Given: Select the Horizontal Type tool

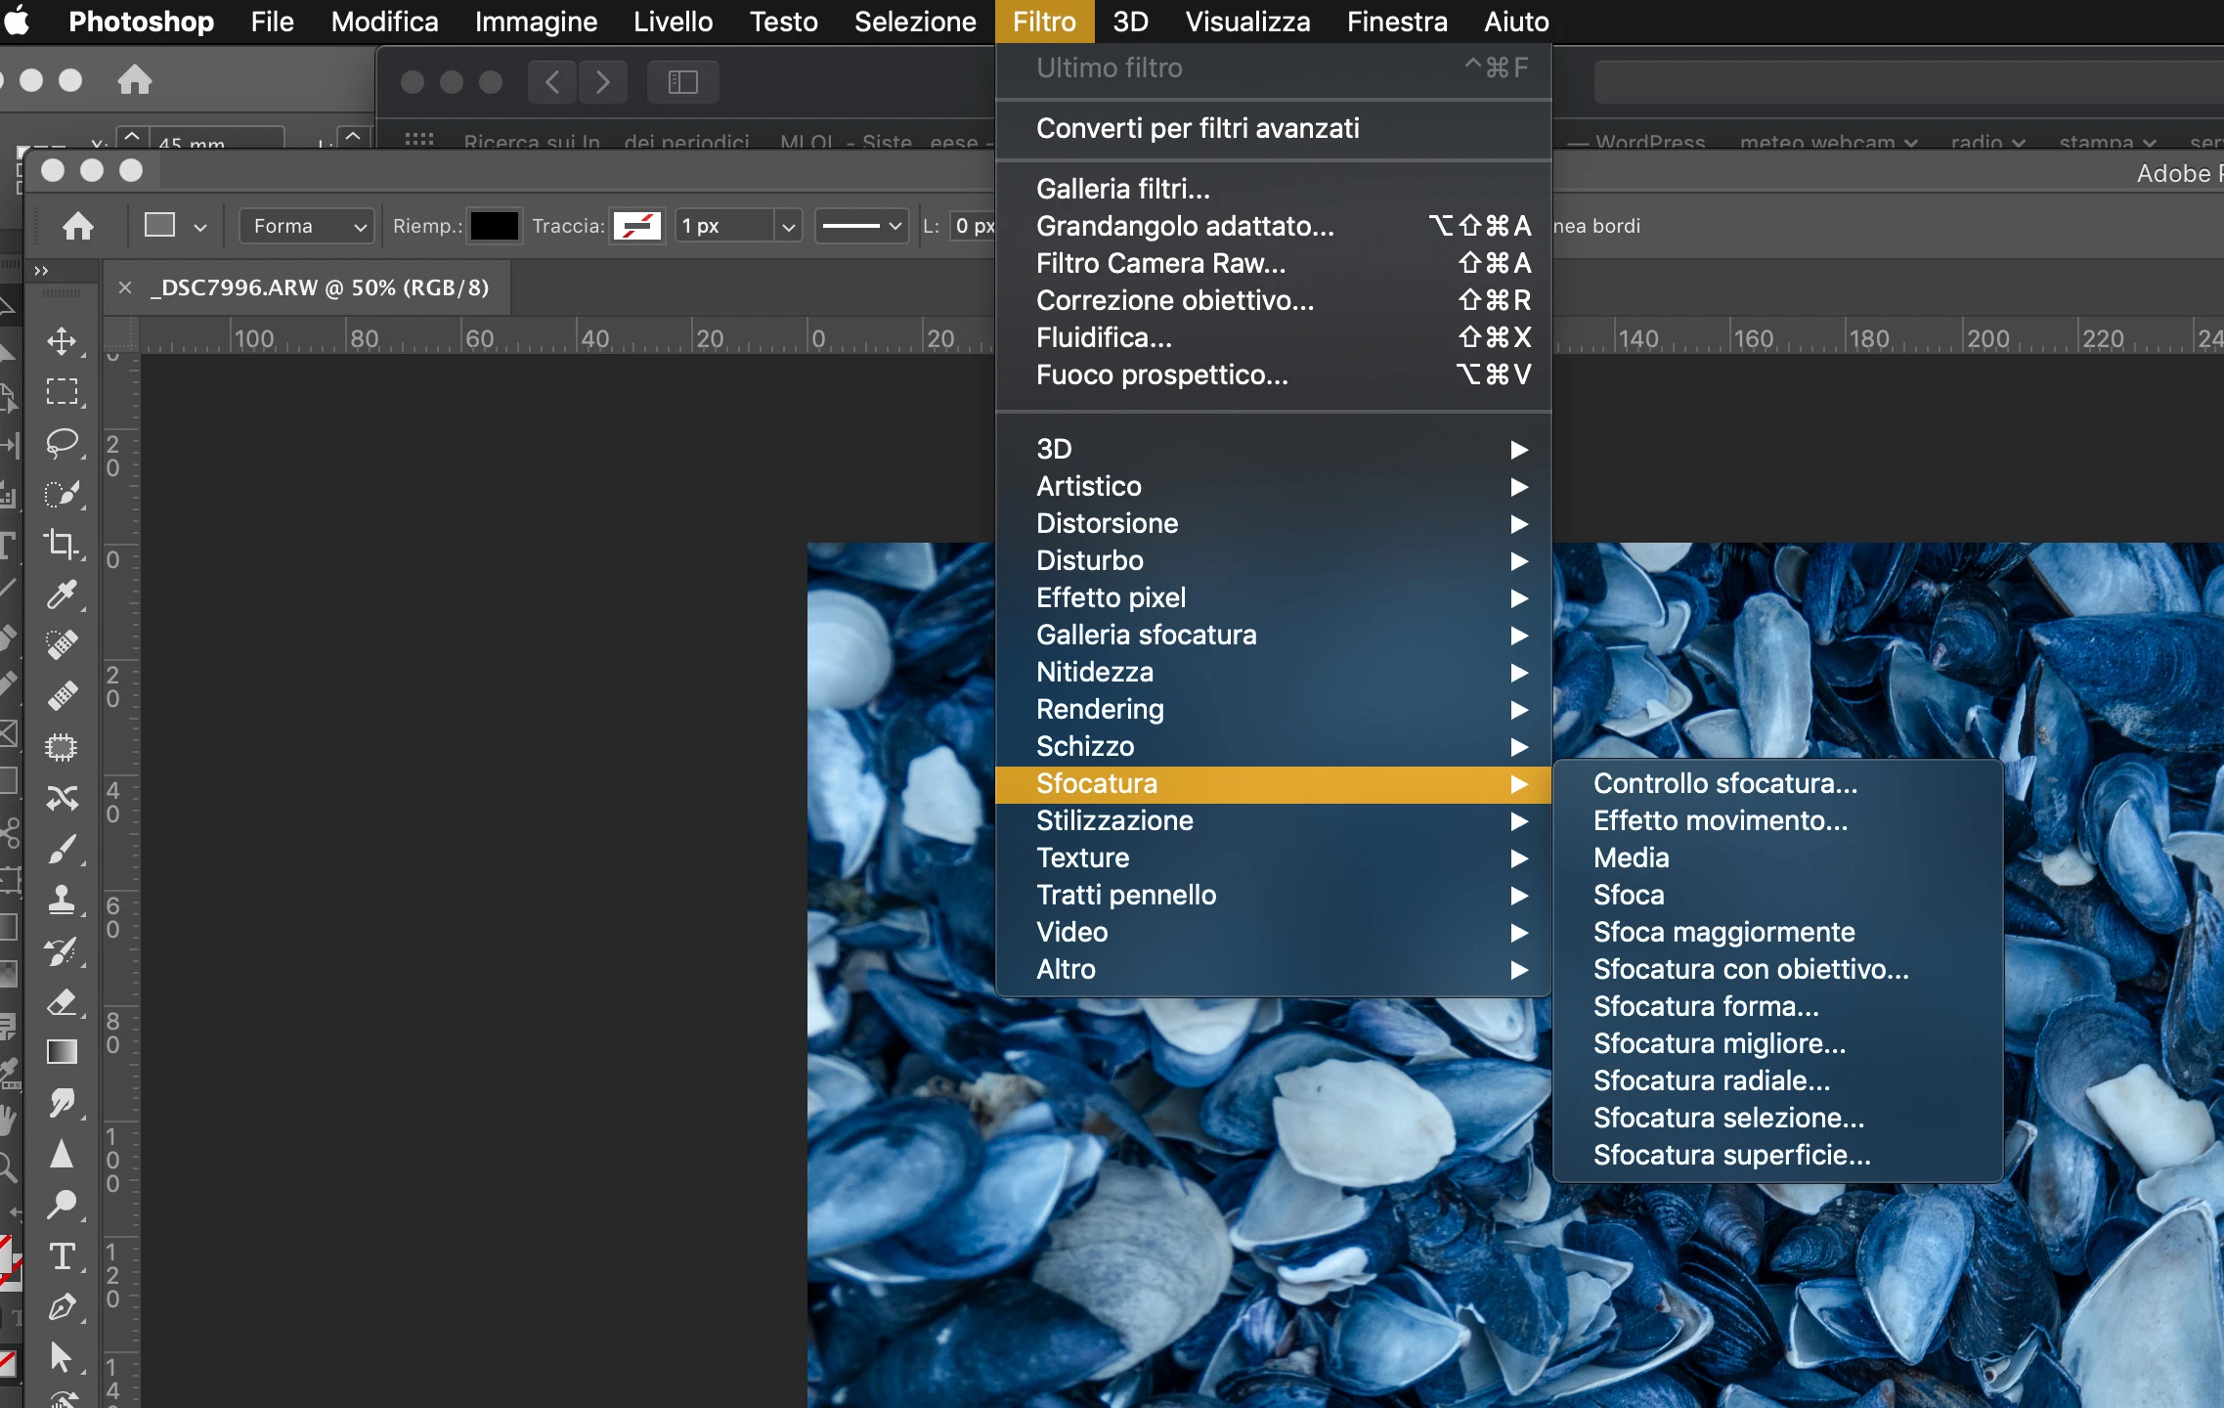Looking at the screenshot, I should point(62,1256).
